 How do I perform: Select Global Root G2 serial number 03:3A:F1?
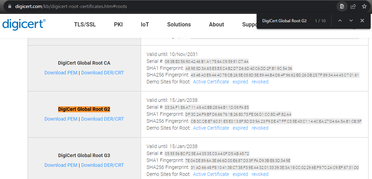207,107
